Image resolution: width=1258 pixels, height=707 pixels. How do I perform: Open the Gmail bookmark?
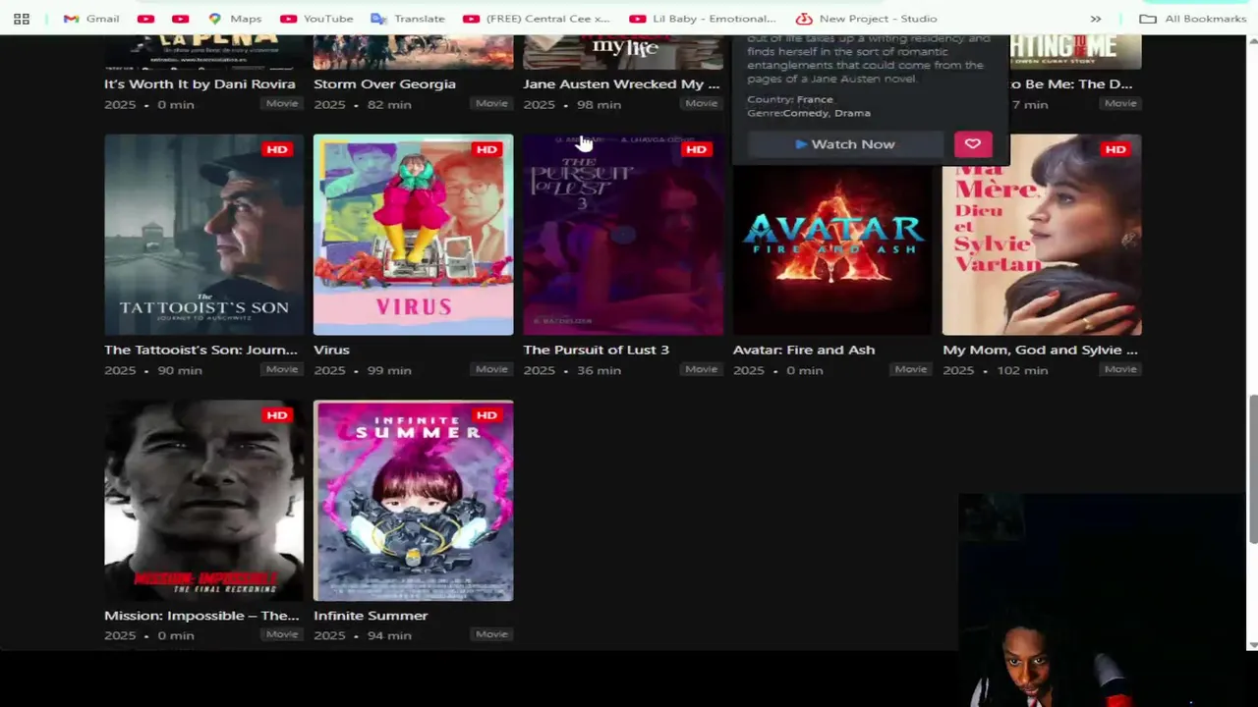(x=91, y=19)
